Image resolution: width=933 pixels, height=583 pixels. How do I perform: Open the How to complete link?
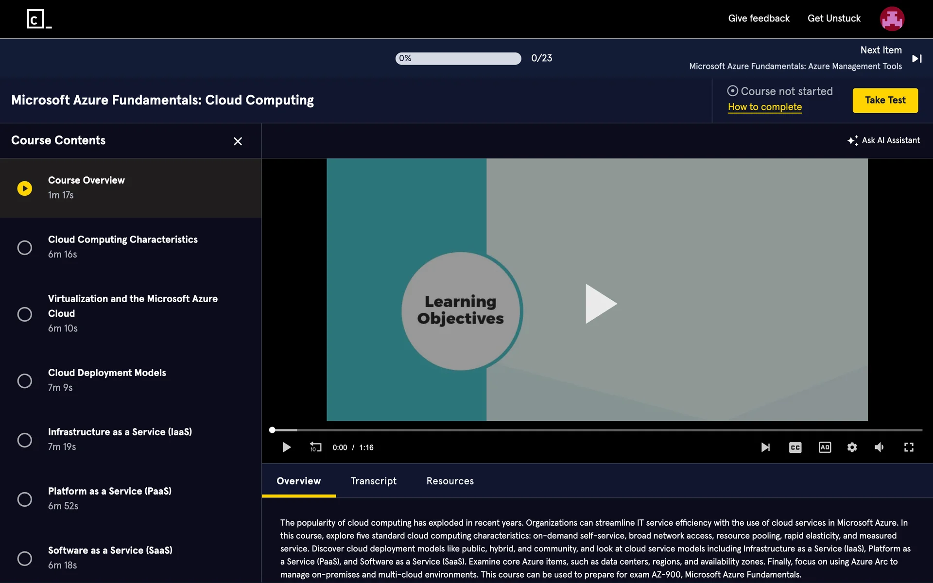(x=764, y=107)
